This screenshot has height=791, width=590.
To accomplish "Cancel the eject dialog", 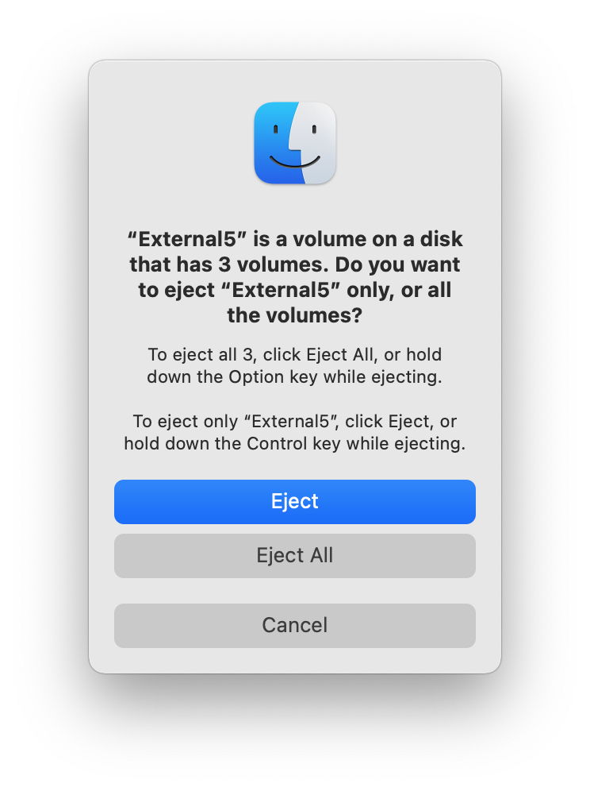I will coord(295,626).
